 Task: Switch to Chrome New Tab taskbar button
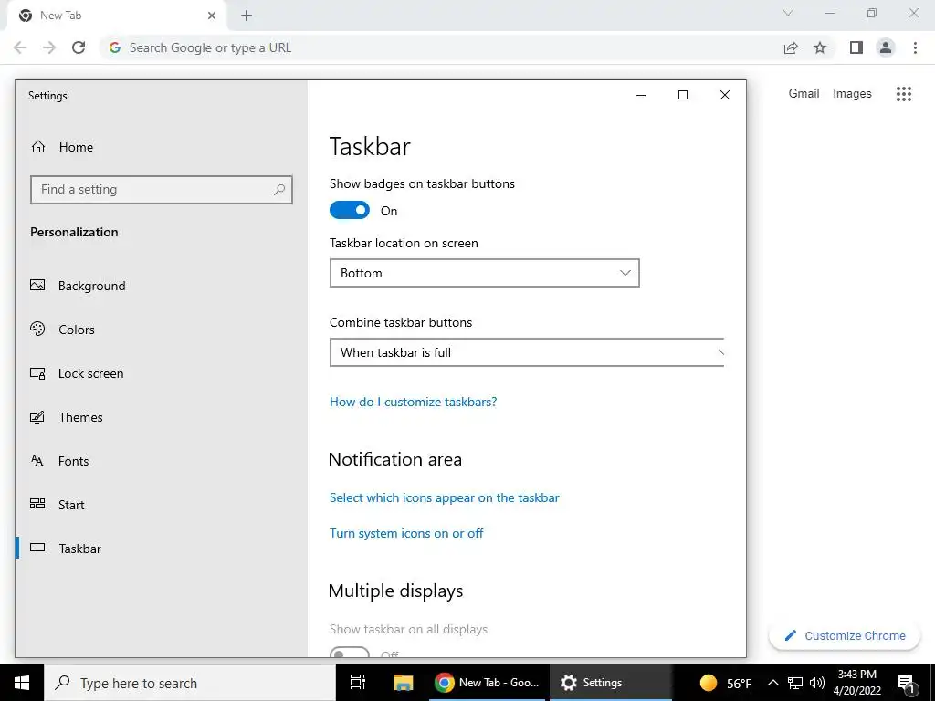488,683
